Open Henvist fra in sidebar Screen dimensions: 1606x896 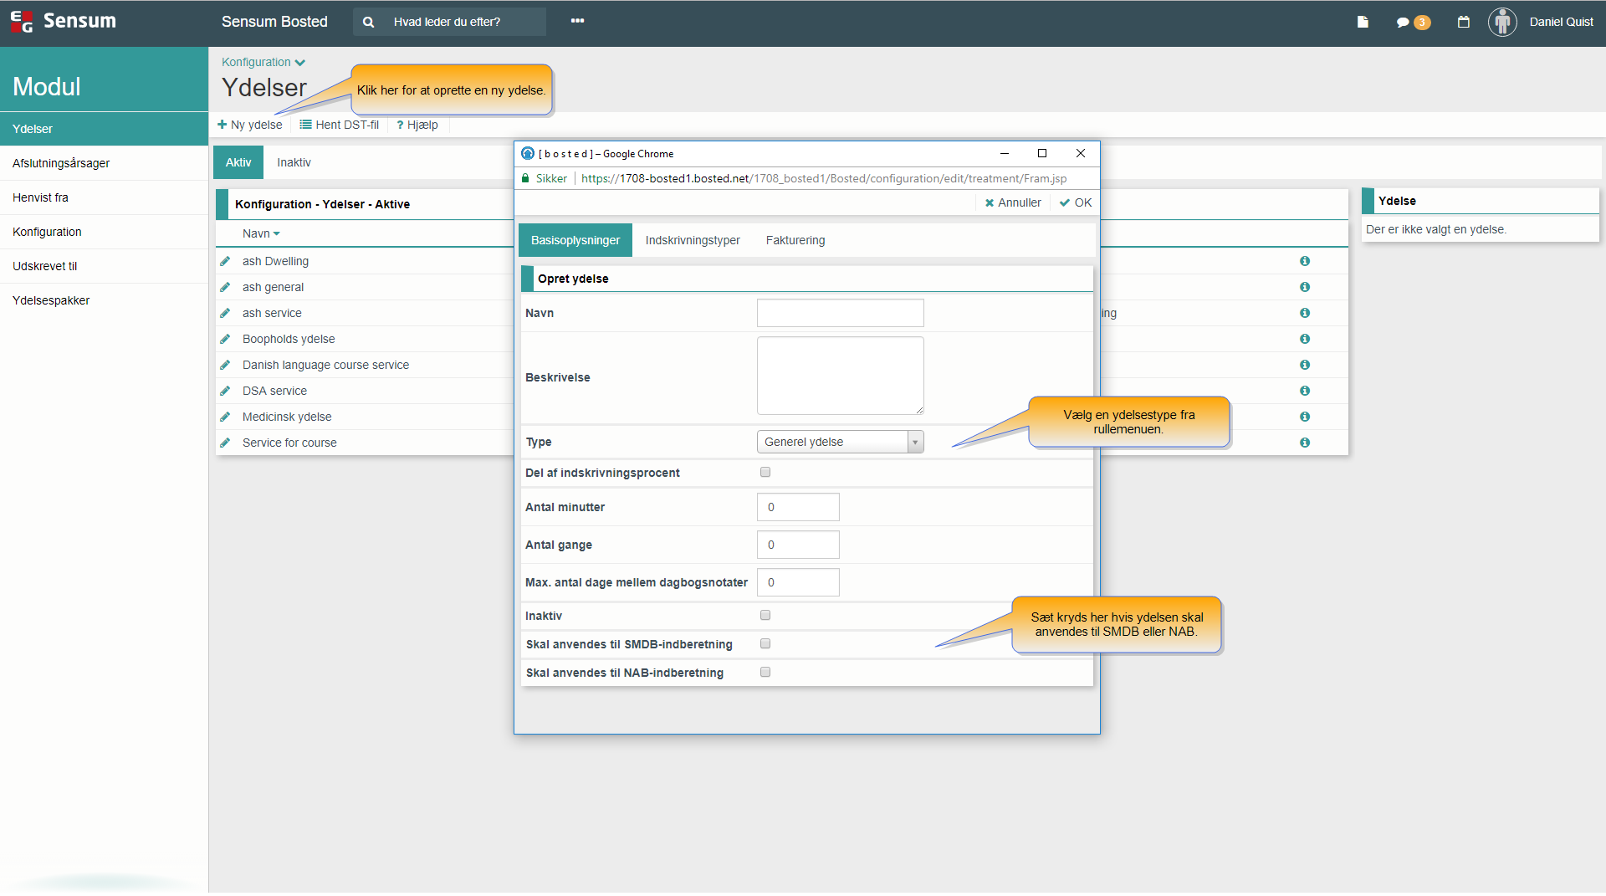point(104,197)
